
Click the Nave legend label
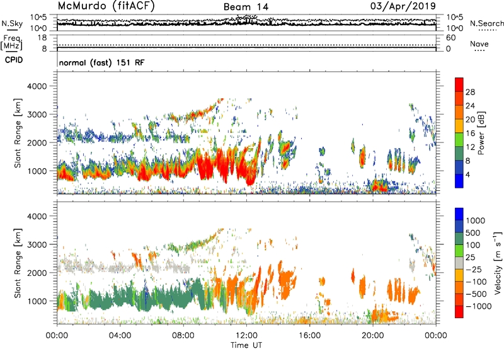tap(479, 43)
